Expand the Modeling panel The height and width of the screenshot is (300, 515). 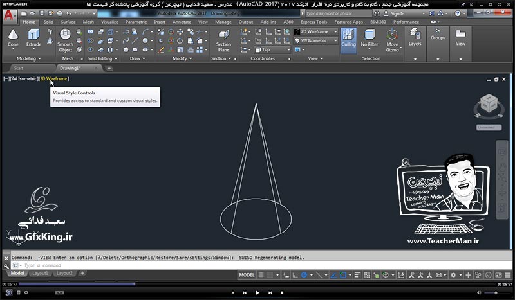coord(29,58)
